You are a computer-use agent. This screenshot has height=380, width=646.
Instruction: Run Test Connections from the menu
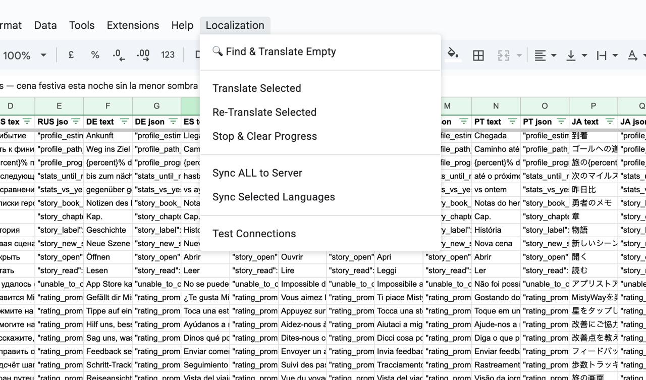coord(320,234)
